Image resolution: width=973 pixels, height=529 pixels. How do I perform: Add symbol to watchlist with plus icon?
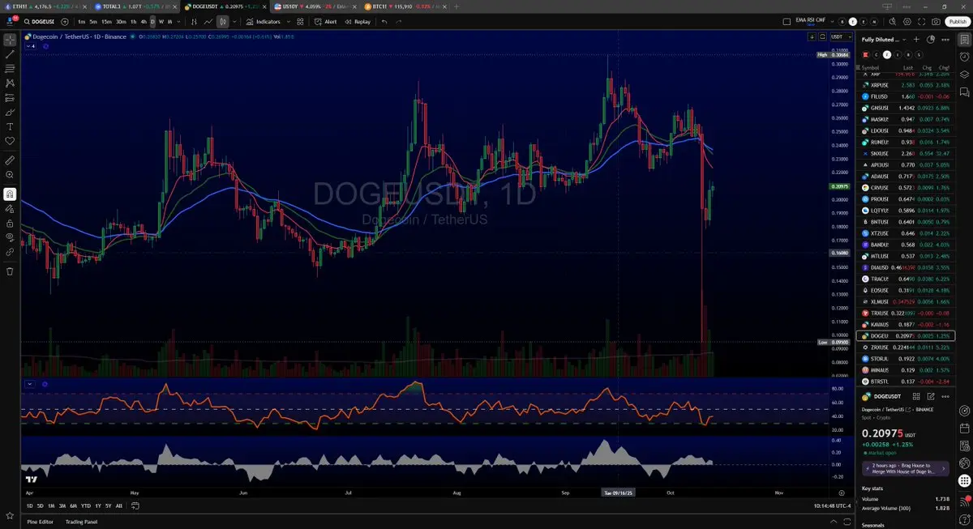coord(916,39)
